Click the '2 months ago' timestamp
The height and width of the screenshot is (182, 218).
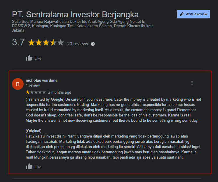[60, 92]
